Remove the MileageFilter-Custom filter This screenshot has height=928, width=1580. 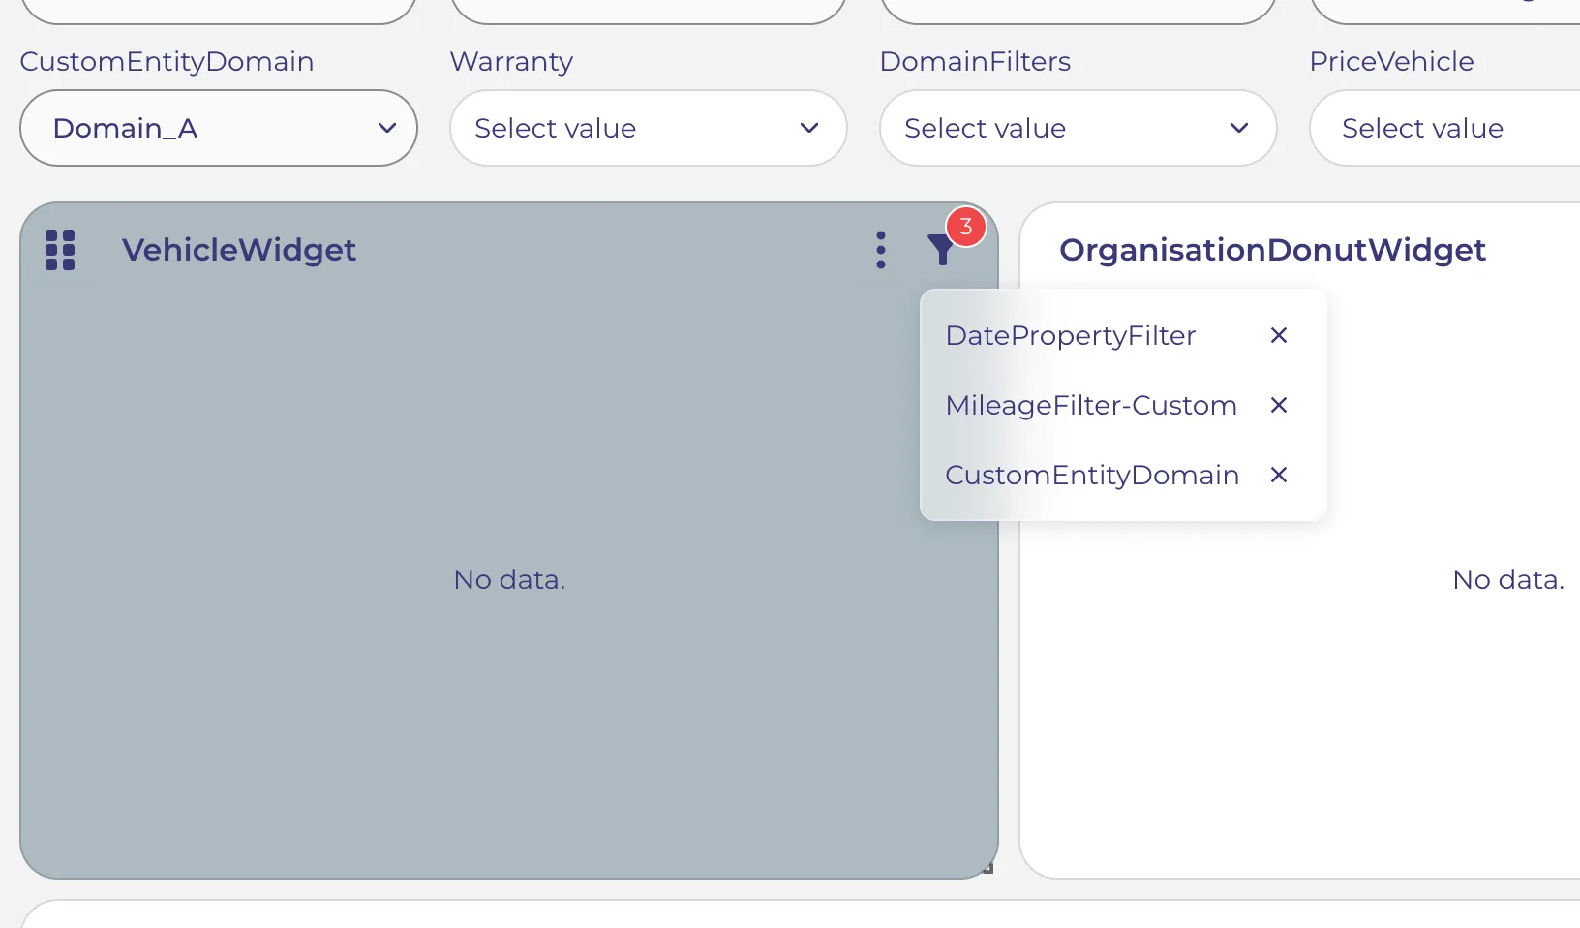tap(1279, 405)
